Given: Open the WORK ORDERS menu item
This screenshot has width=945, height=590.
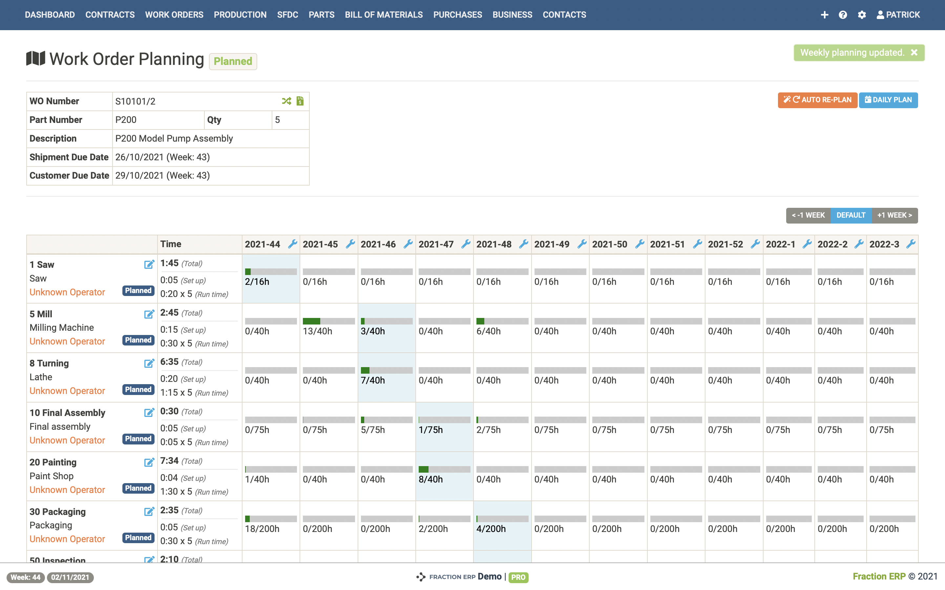Looking at the screenshot, I should pos(174,14).
